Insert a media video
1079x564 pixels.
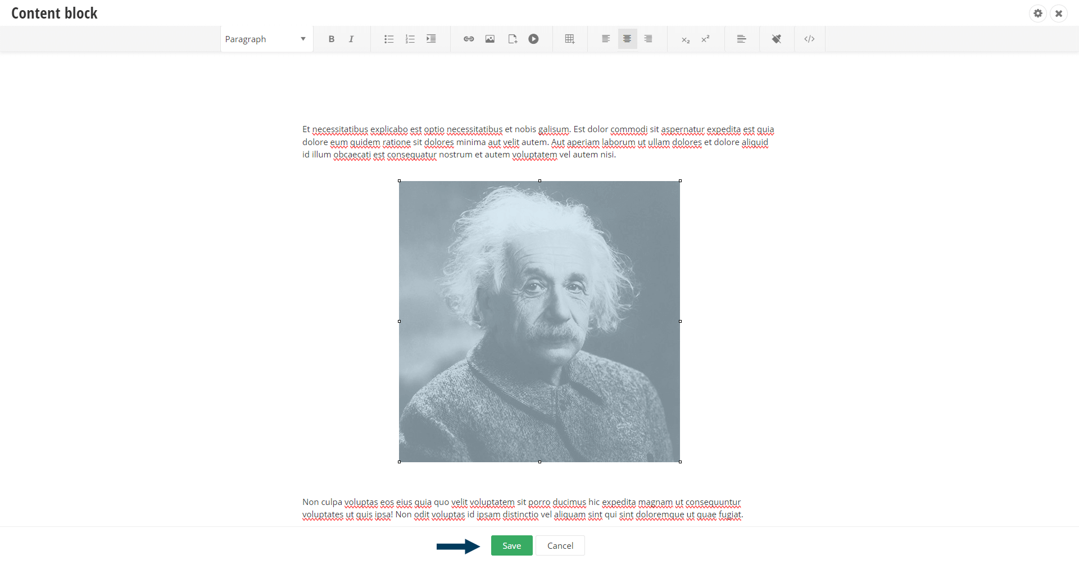[x=533, y=39]
